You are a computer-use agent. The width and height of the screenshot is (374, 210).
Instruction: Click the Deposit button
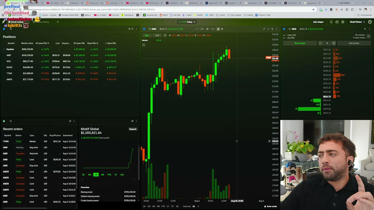(133, 129)
